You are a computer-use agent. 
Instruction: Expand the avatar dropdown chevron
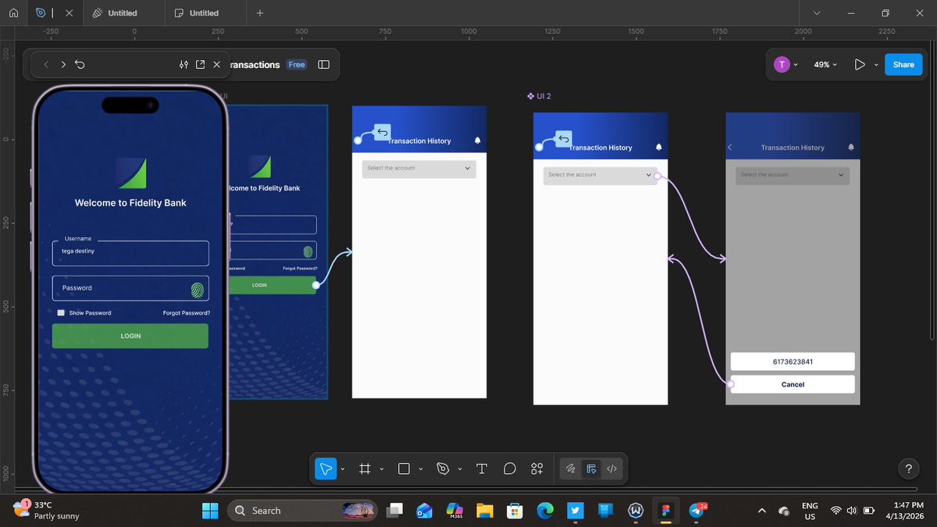(x=796, y=65)
